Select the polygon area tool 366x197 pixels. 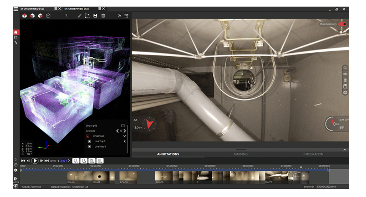(x=87, y=16)
